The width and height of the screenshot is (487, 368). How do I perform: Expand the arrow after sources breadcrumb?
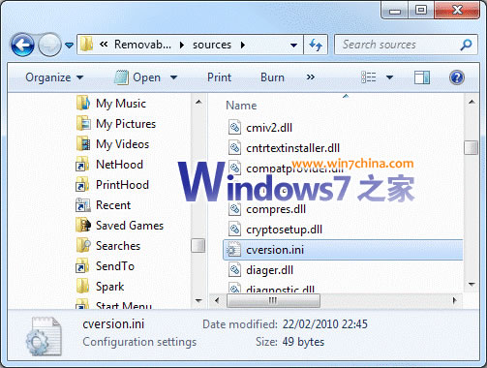tap(243, 45)
